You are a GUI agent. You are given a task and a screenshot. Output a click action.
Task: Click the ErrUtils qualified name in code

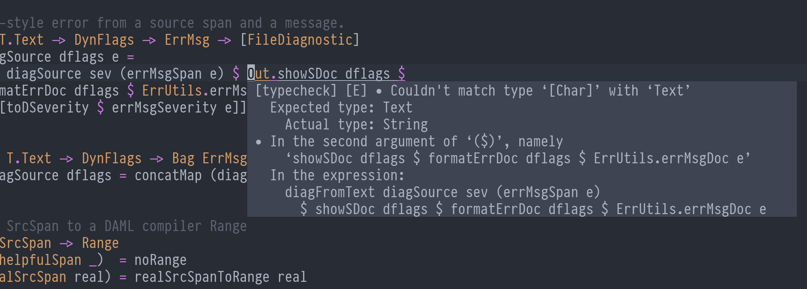172,91
